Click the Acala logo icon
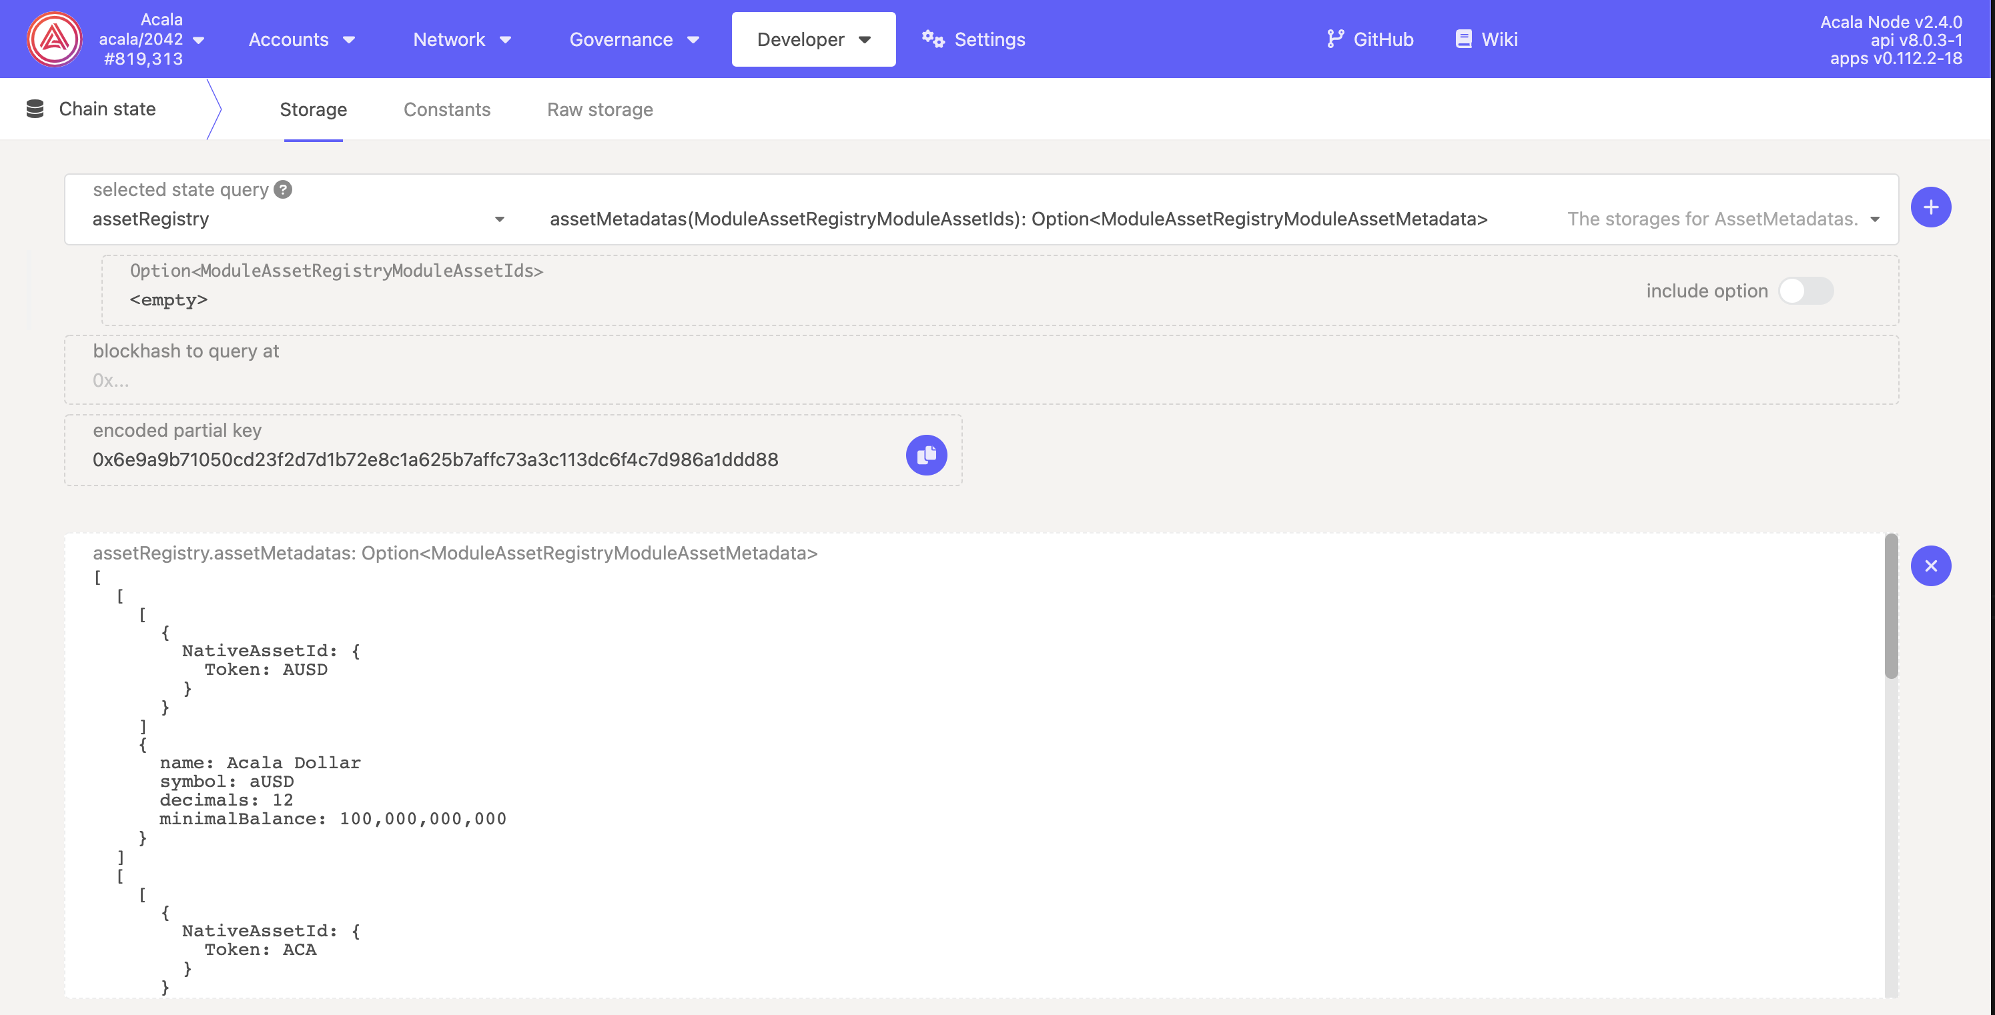The image size is (1995, 1015). pos(54,39)
